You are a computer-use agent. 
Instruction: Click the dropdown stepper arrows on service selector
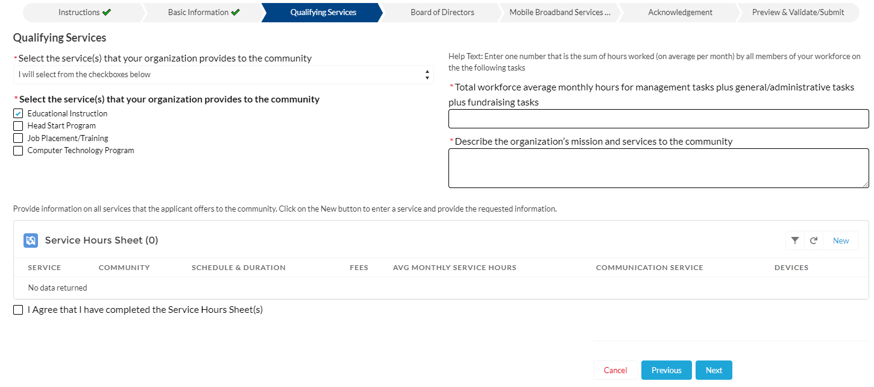point(427,74)
